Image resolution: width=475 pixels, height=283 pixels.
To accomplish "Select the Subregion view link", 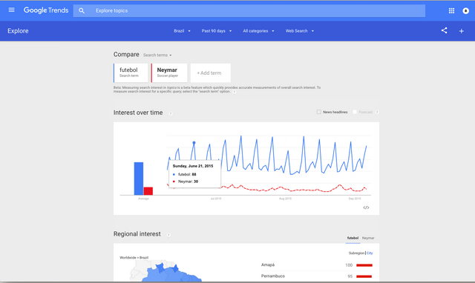I will point(356,253).
